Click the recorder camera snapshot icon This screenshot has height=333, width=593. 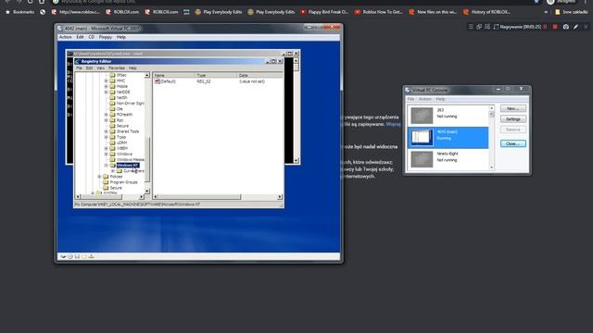pos(566,27)
